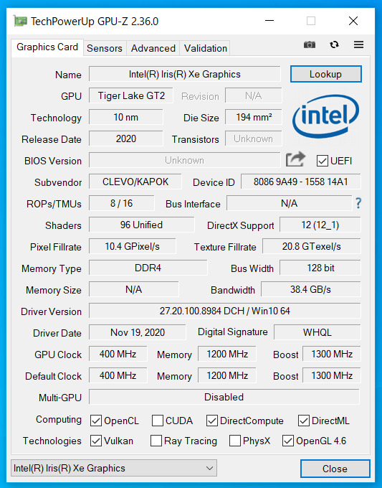Enable the CUDA checkbox
The image size is (382, 488).
[157, 421]
